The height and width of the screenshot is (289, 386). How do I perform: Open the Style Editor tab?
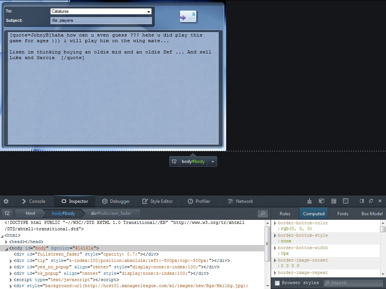tap(157, 201)
